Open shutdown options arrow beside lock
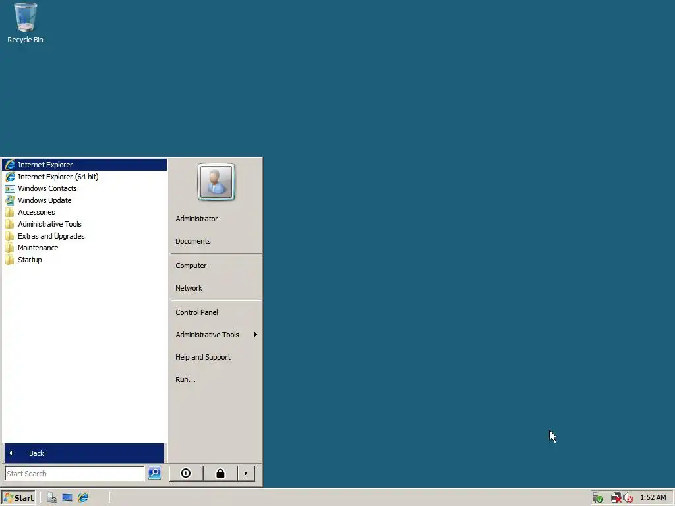675x506 pixels. (247, 473)
